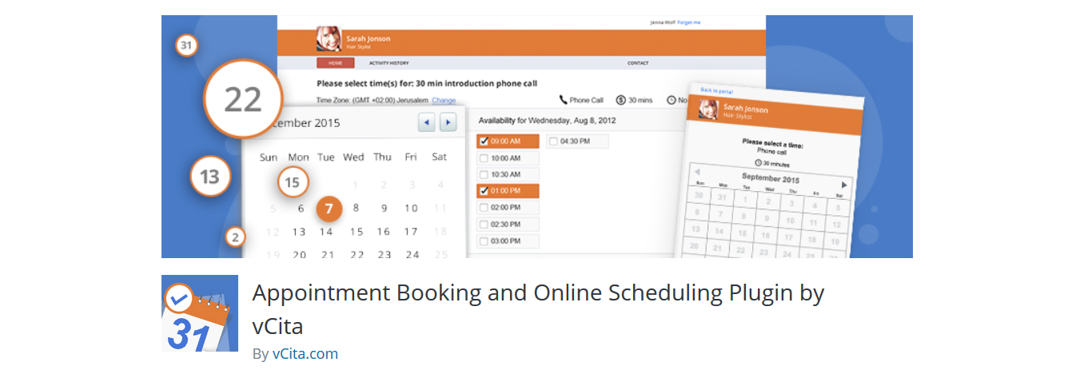Click the 'Wed' day header in large calendar

(x=353, y=157)
